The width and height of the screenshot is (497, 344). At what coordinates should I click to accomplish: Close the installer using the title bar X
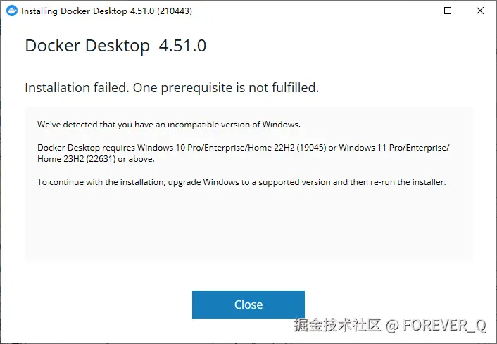click(480, 11)
